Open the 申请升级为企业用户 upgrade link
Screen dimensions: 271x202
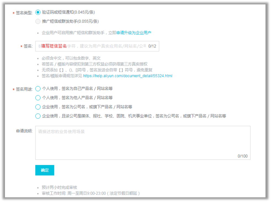click(134, 33)
